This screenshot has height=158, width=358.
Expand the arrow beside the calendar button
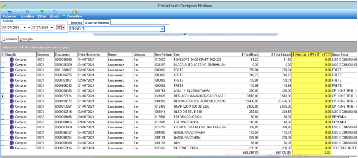tap(63, 27)
